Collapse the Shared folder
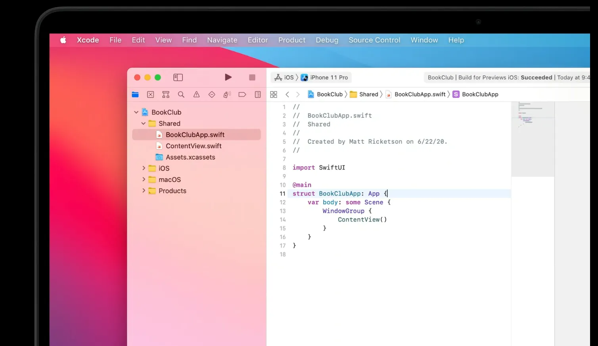 tap(143, 124)
